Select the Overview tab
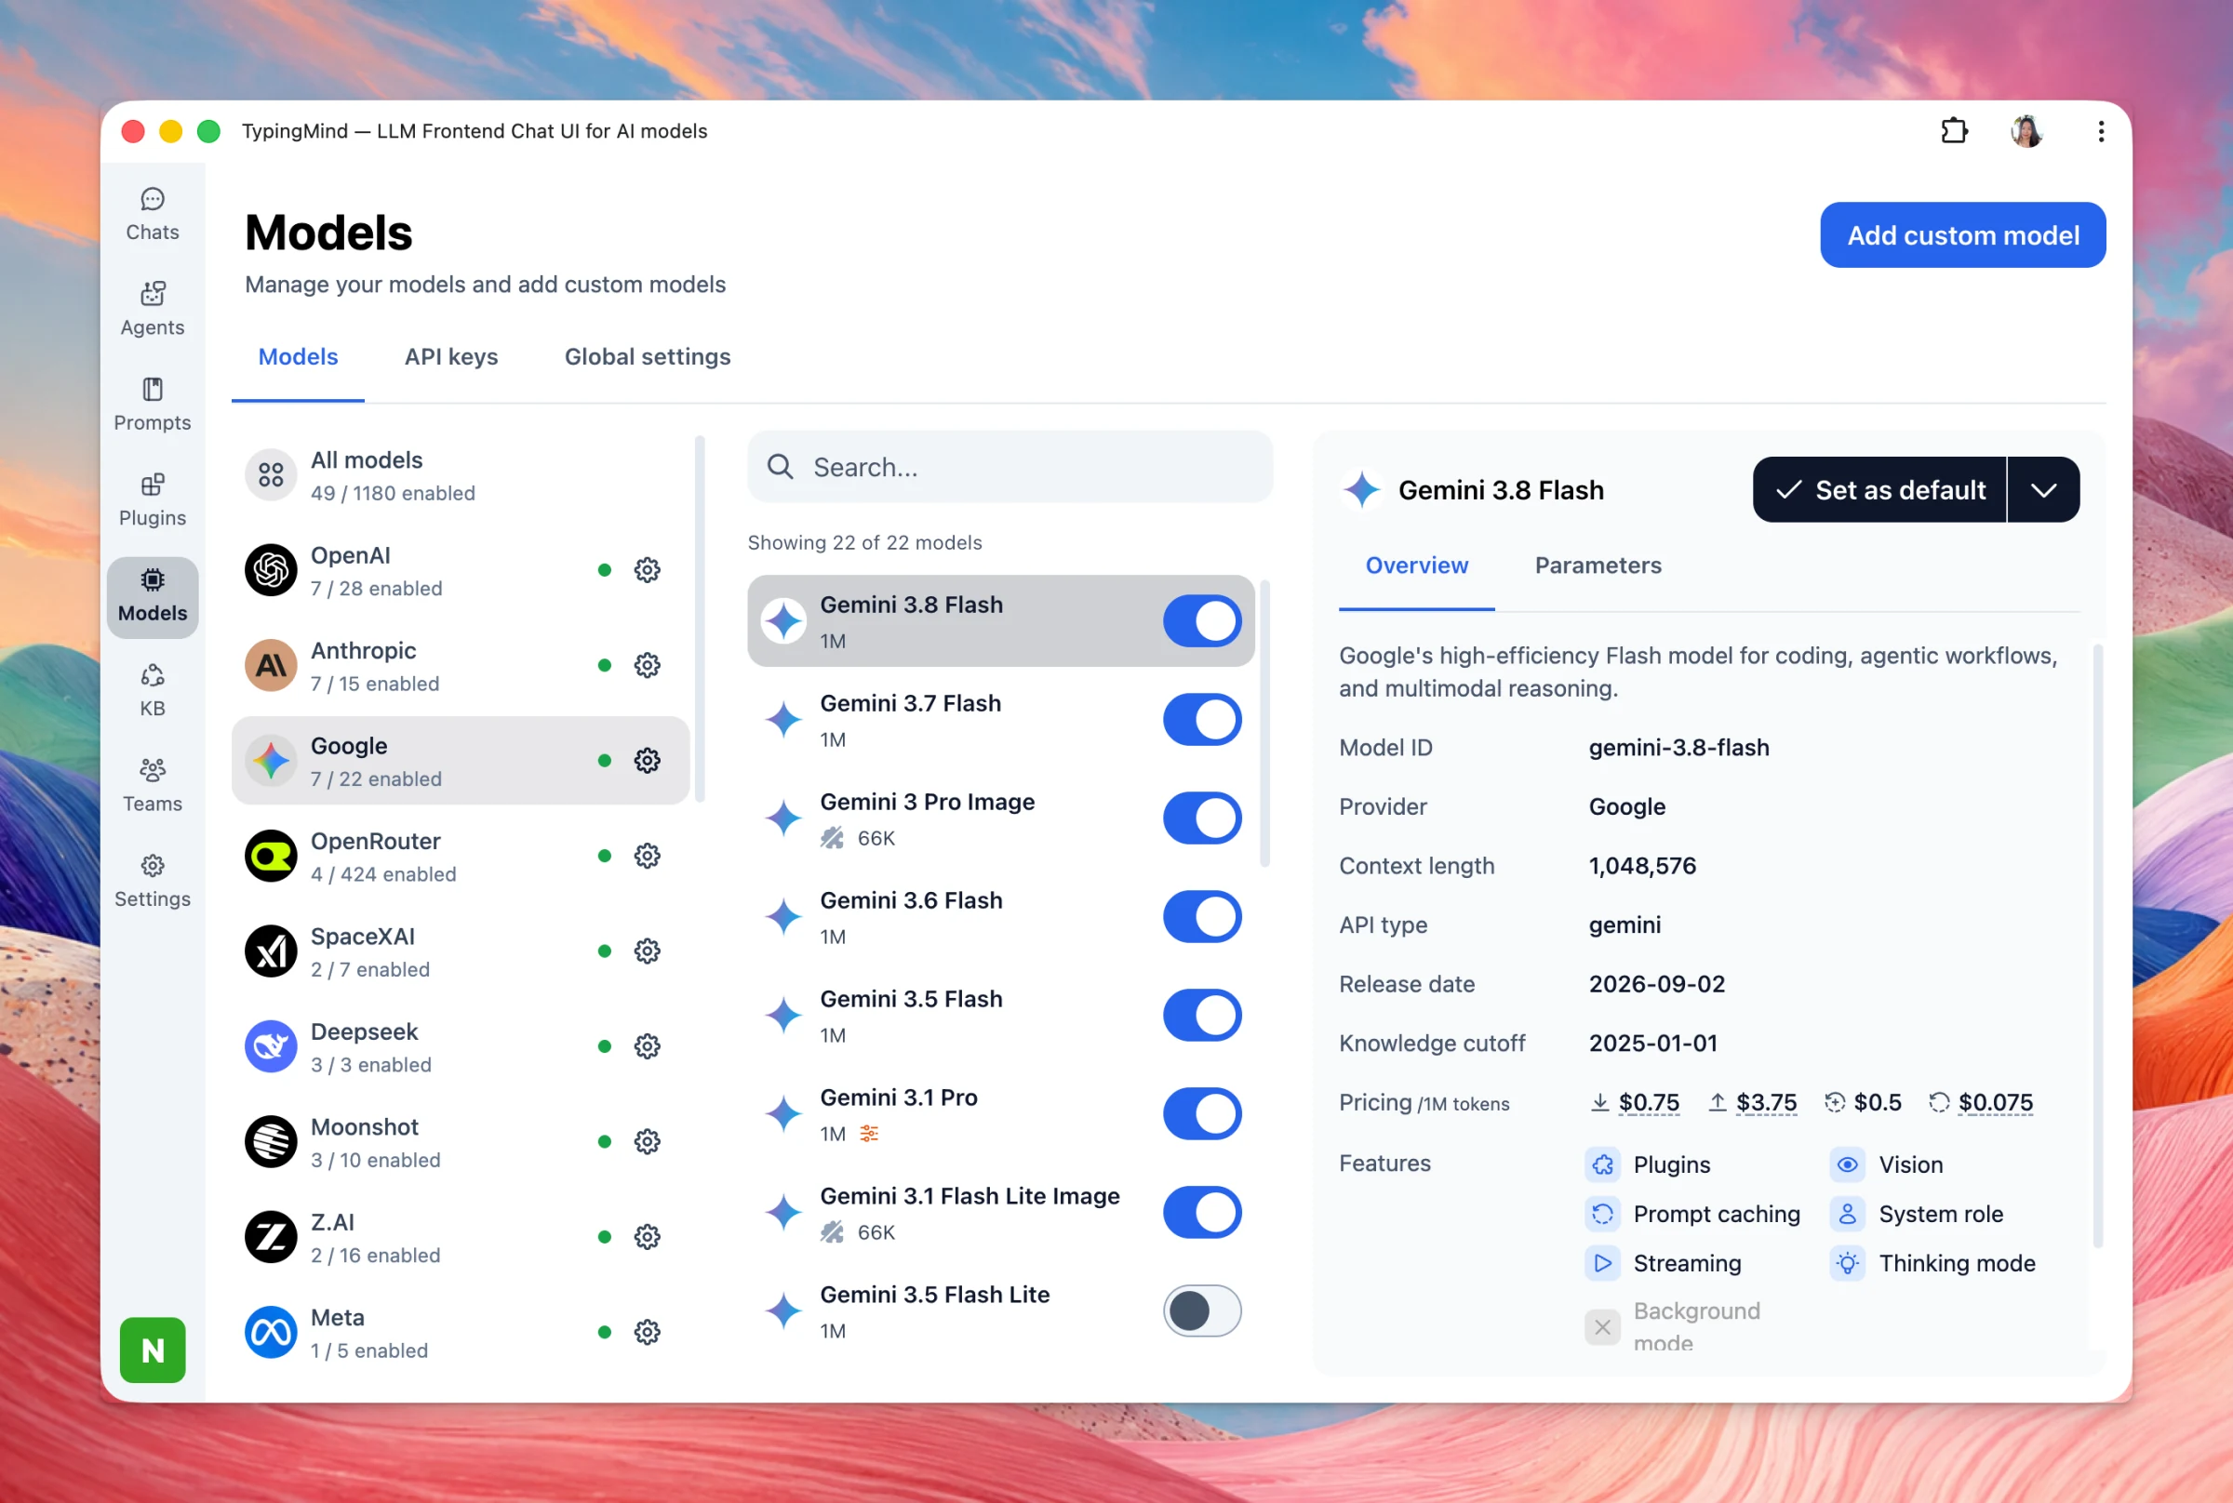The height and width of the screenshot is (1503, 2233). pos(1416,565)
